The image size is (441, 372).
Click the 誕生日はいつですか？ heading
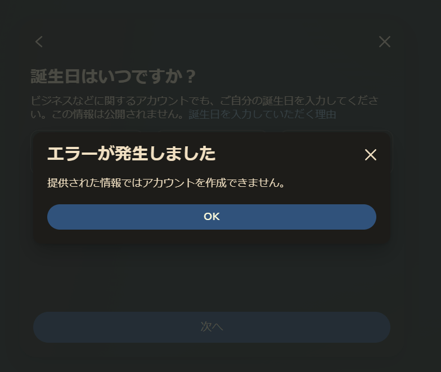(x=113, y=77)
